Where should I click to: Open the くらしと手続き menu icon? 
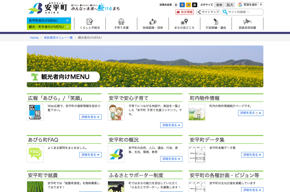pyautogui.click(x=90, y=22)
